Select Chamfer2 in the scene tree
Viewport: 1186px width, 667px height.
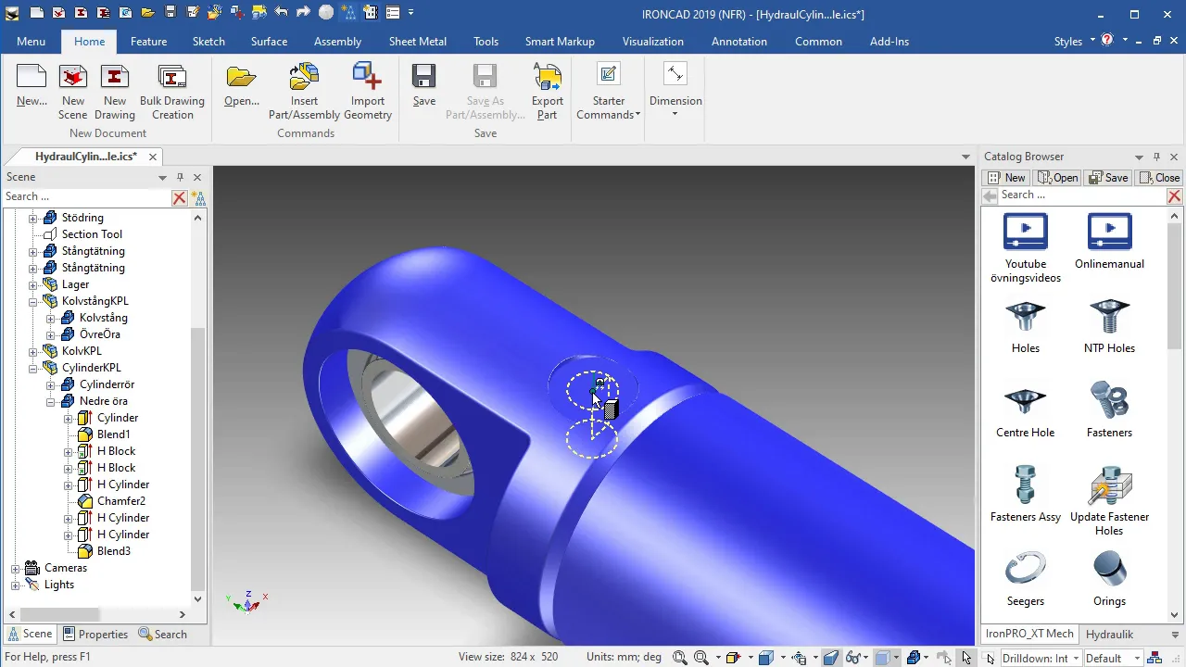tap(121, 501)
